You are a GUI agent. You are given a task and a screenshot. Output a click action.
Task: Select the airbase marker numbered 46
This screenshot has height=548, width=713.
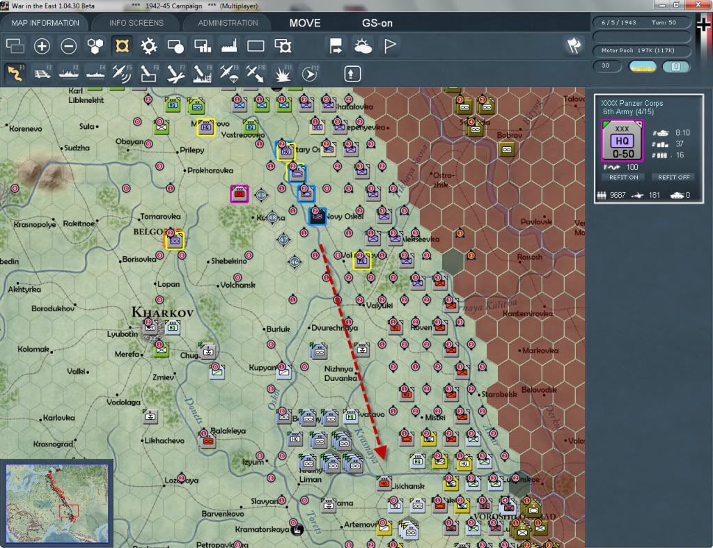[295, 262]
